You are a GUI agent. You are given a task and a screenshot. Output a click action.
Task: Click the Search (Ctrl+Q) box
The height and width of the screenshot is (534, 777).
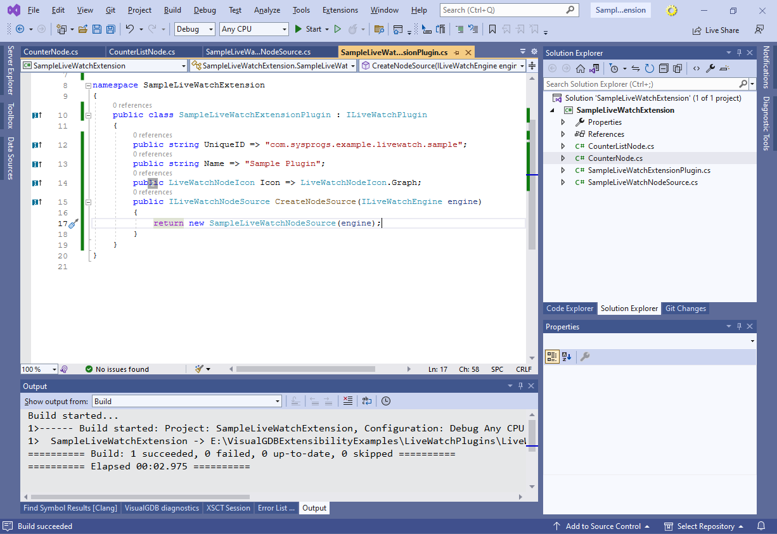click(x=510, y=10)
